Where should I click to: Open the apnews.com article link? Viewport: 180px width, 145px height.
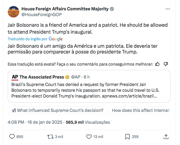coord(129,96)
